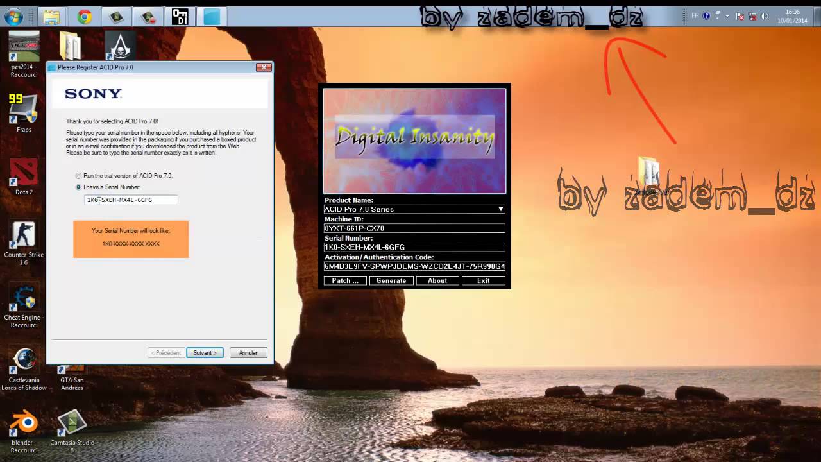Click the Show desktop strip beside the clock
The height and width of the screenshot is (462, 821).
point(817,16)
